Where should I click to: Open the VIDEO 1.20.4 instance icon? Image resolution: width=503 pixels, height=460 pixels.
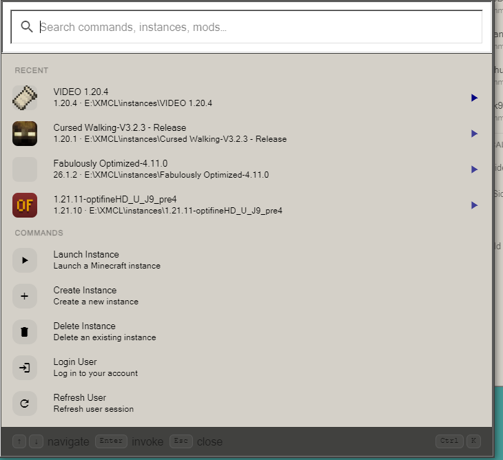click(25, 98)
